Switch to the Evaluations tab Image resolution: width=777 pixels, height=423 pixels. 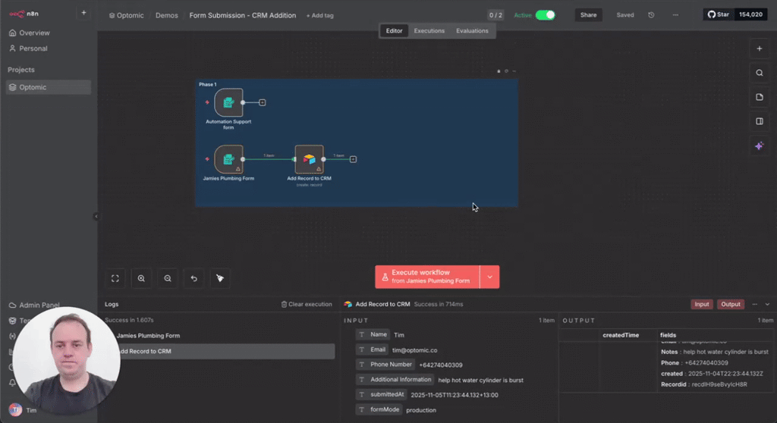click(472, 31)
